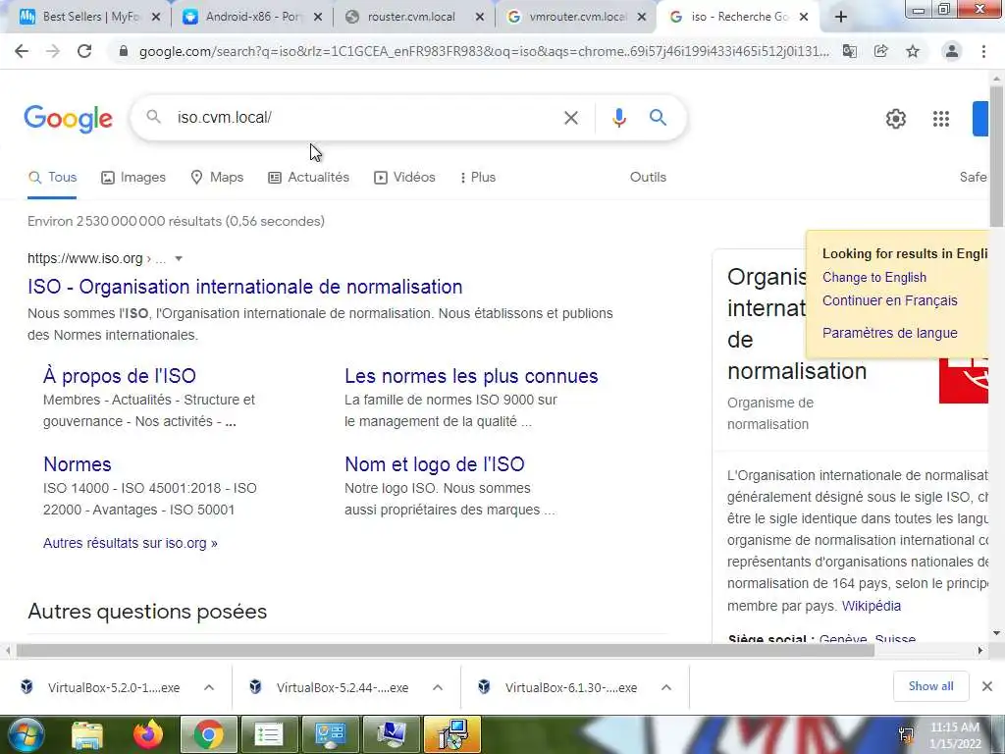Close the downloads bar
The height and width of the screenshot is (754, 1005).
pos(987,686)
